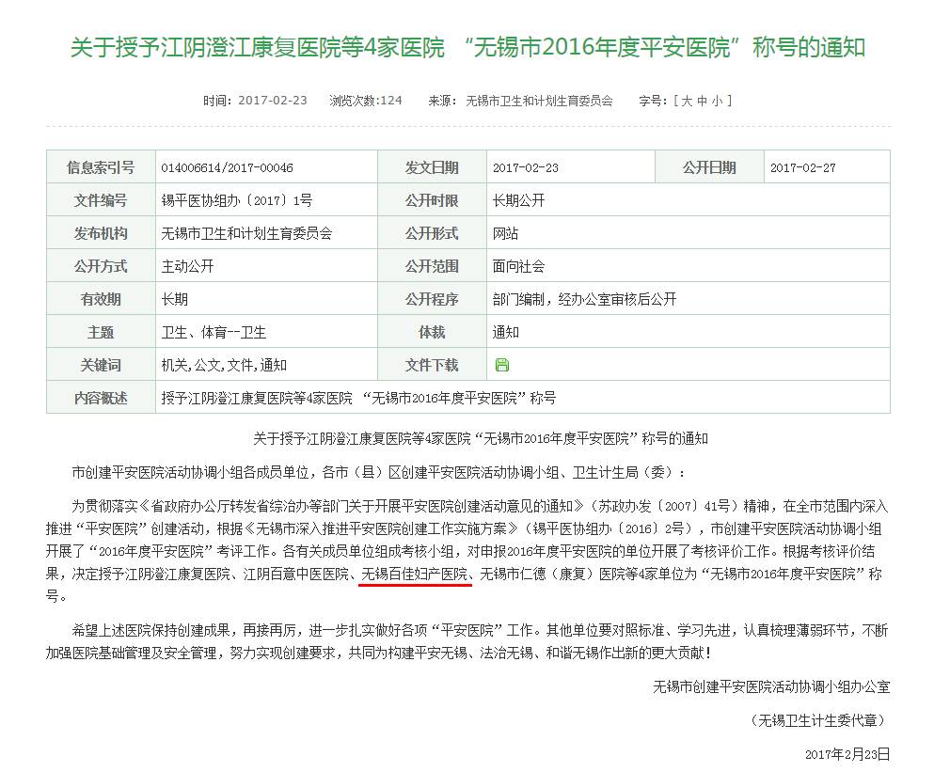This screenshot has width=934, height=772.
Task: Select document number 锡平医协组办〔2017〕1号
Action: (x=236, y=200)
